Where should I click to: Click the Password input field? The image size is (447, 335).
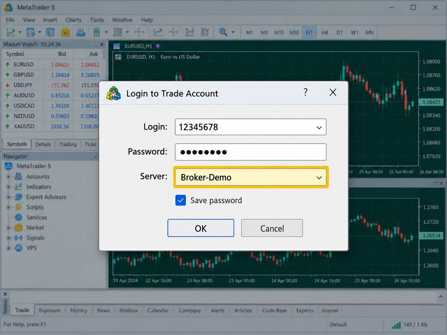tap(251, 152)
